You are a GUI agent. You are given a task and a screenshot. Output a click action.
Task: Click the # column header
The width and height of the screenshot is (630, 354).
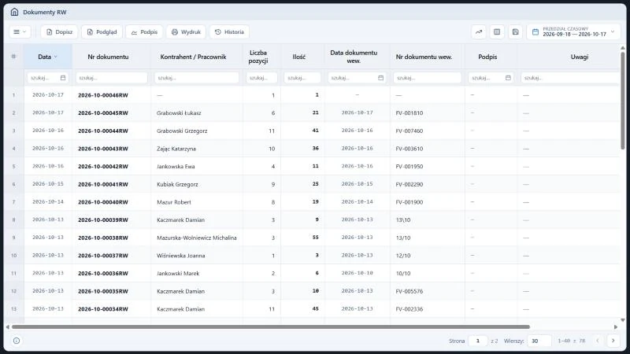[x=13, y=57]
